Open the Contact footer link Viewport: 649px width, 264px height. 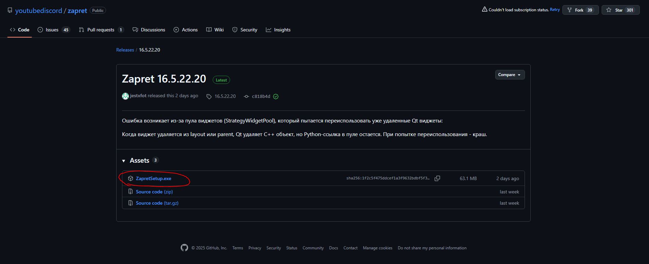click(x=350, y=248)
